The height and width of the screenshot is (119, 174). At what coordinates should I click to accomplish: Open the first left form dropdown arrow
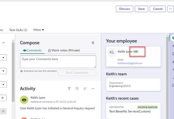click(x=3, y=58)
